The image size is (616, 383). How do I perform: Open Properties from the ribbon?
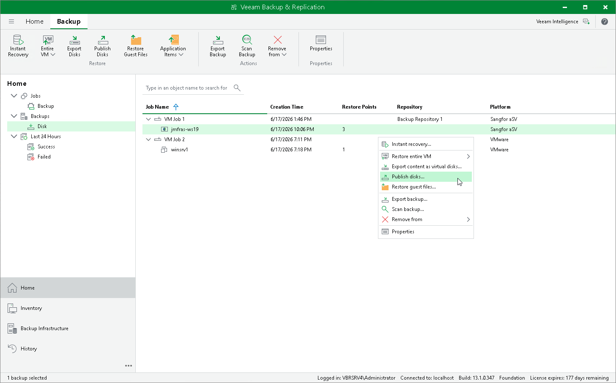[321, 44]
